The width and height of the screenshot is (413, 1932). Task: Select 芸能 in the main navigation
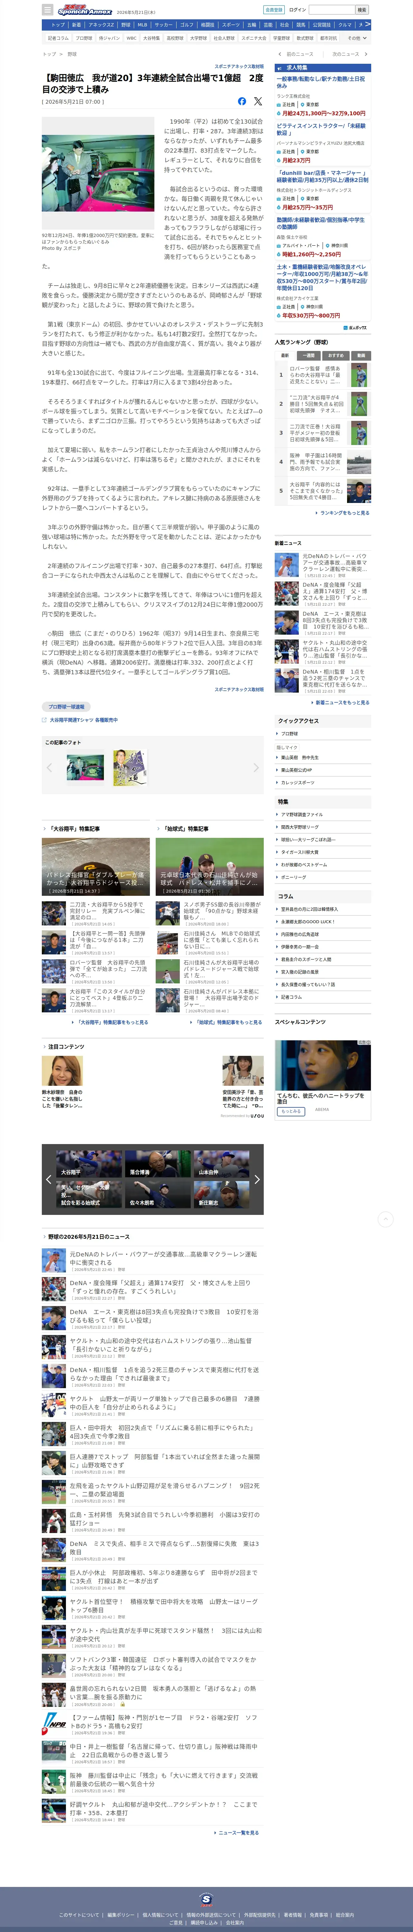[x=268, y=25]
